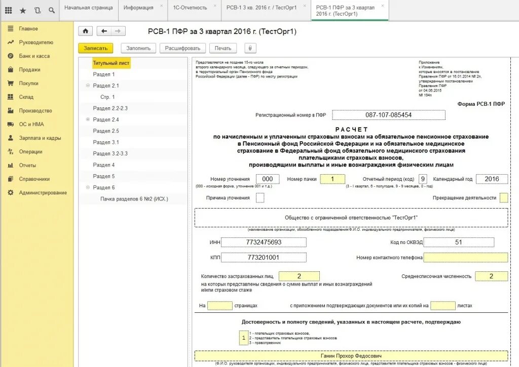Click the Номер уточнения 000 field
Viewport: 519px width, 367px height.
click(x=268, y=179)
